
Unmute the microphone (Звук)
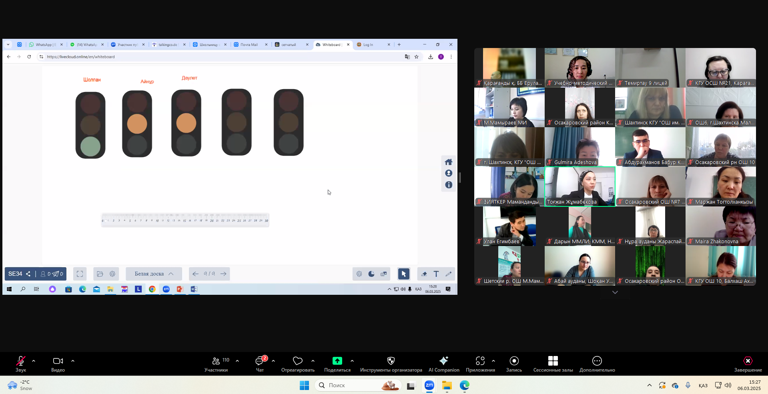(x=20, y=361)
